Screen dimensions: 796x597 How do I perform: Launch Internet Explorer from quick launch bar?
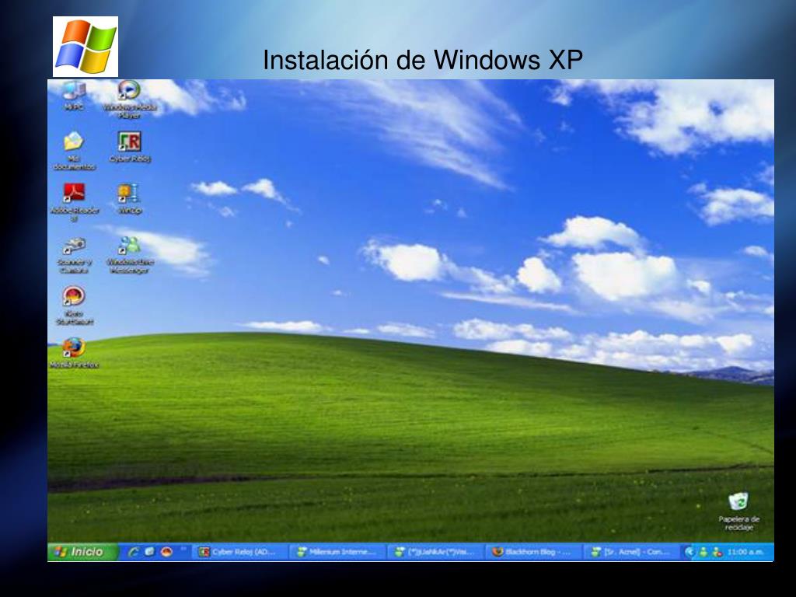(x=133, y=552)
